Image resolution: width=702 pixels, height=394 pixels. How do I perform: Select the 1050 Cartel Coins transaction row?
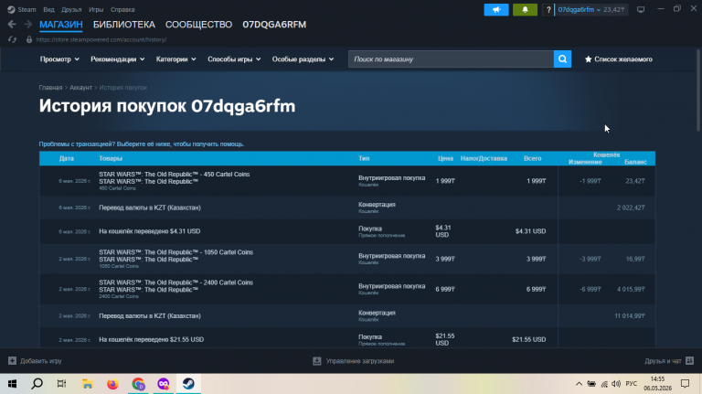[x=347, y=259]
